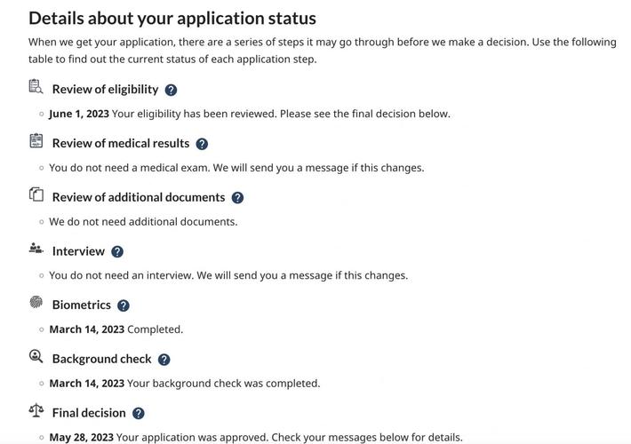Click the help icon beside Review of eligibility

coord(171,90)
